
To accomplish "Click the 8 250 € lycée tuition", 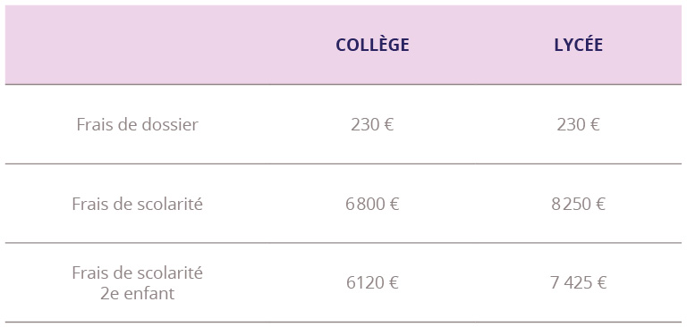I will point(579,204).
